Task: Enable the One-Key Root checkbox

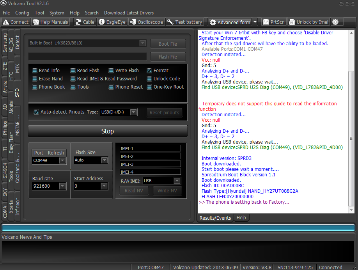Action: coord(149,87)
